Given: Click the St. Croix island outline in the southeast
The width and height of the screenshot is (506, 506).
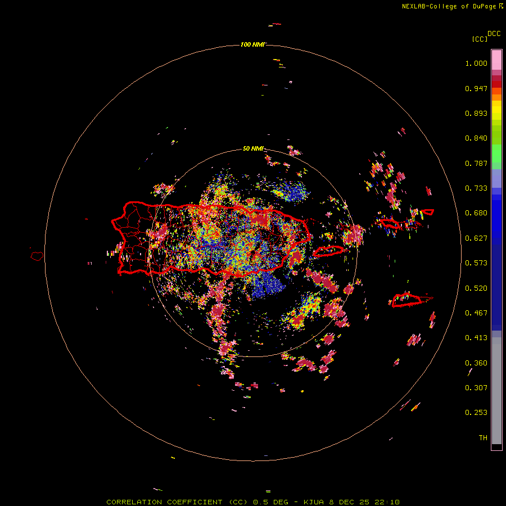Looking at the screenshot, I should coord(406,300).
